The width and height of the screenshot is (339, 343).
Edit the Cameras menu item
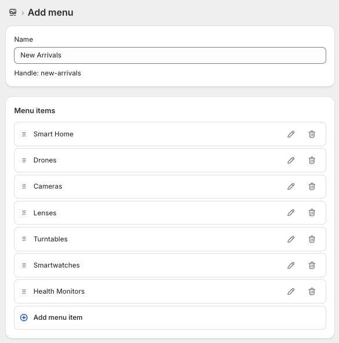291,186
